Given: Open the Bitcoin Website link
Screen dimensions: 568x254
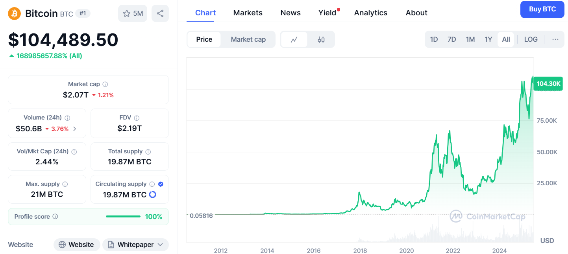Looking at the screenshot, I should pos(76,245).
